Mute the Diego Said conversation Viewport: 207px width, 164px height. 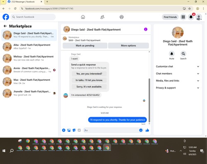[172, 54]
